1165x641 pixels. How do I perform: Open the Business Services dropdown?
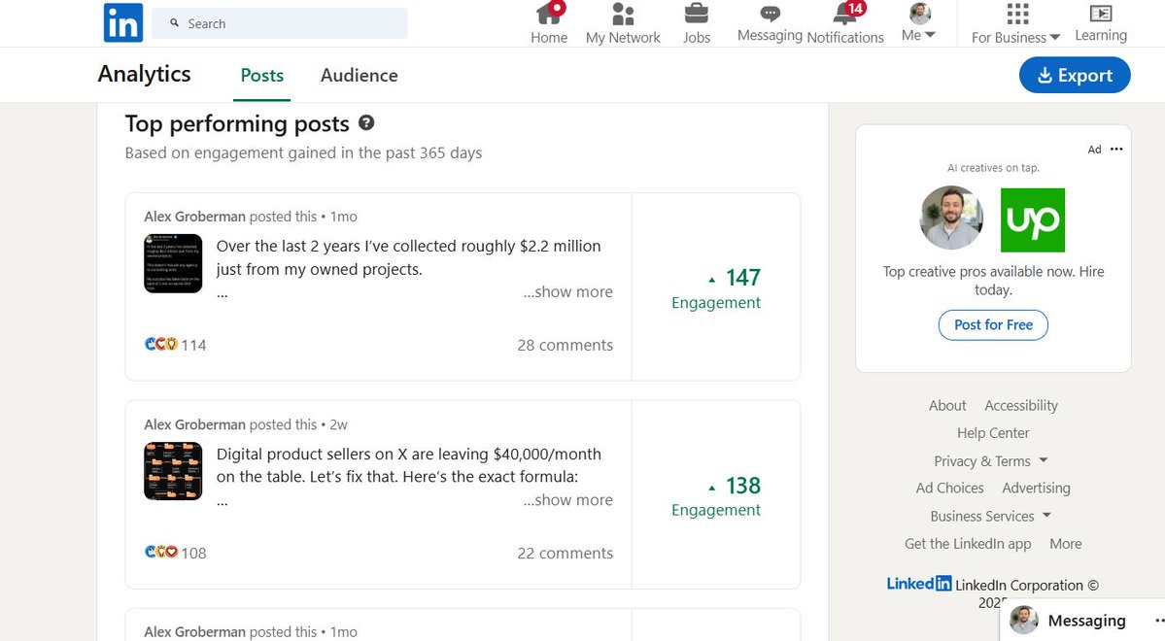click(981, 516)
